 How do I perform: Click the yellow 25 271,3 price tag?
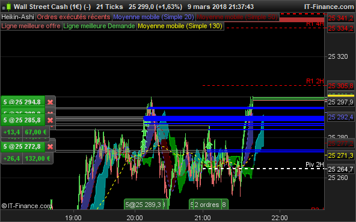(341, 155)
